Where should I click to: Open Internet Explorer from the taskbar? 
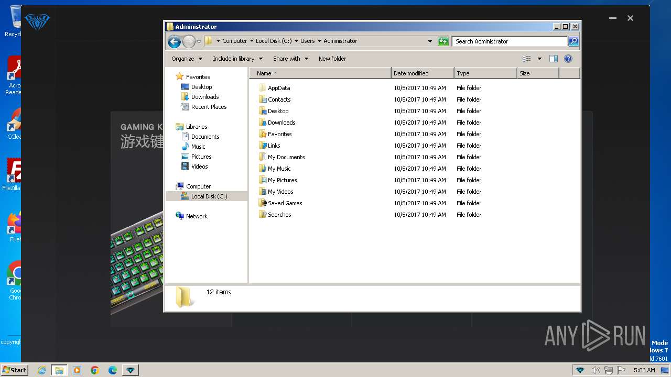(x=41, y=370)
